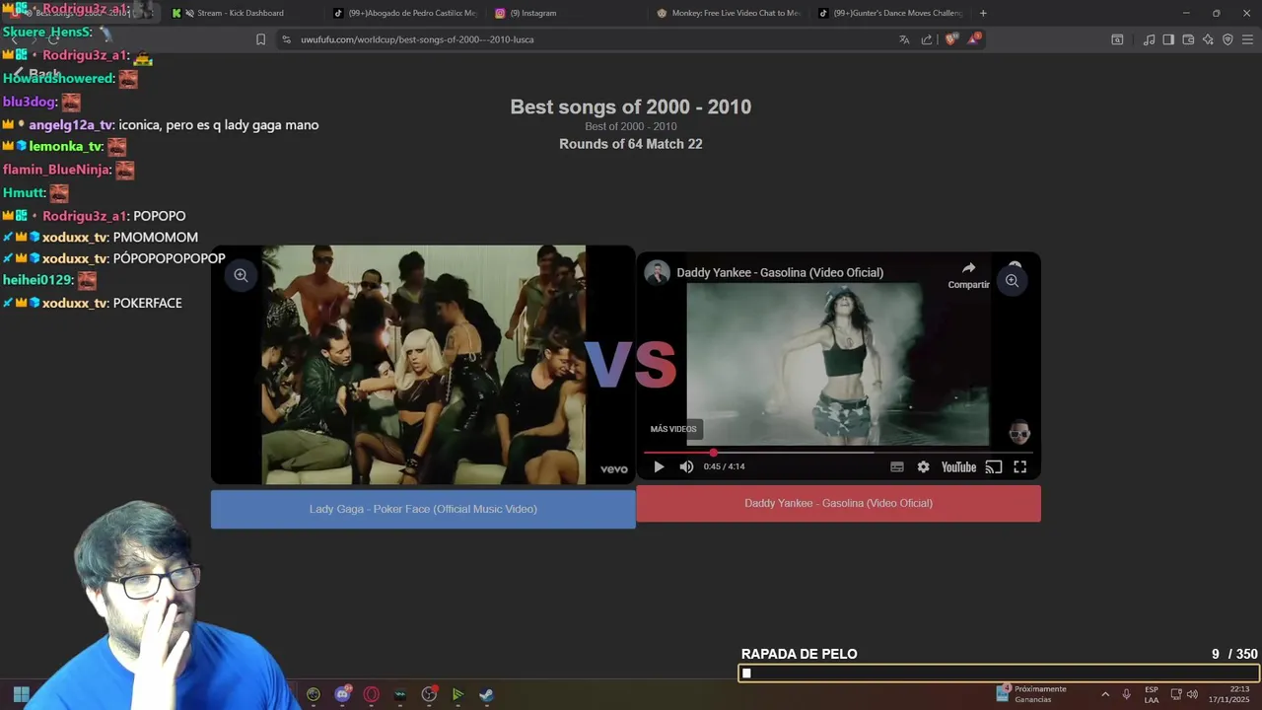
Task: Click the RAPADA DE PELO goal progress bar
Action: pos(999,674)
